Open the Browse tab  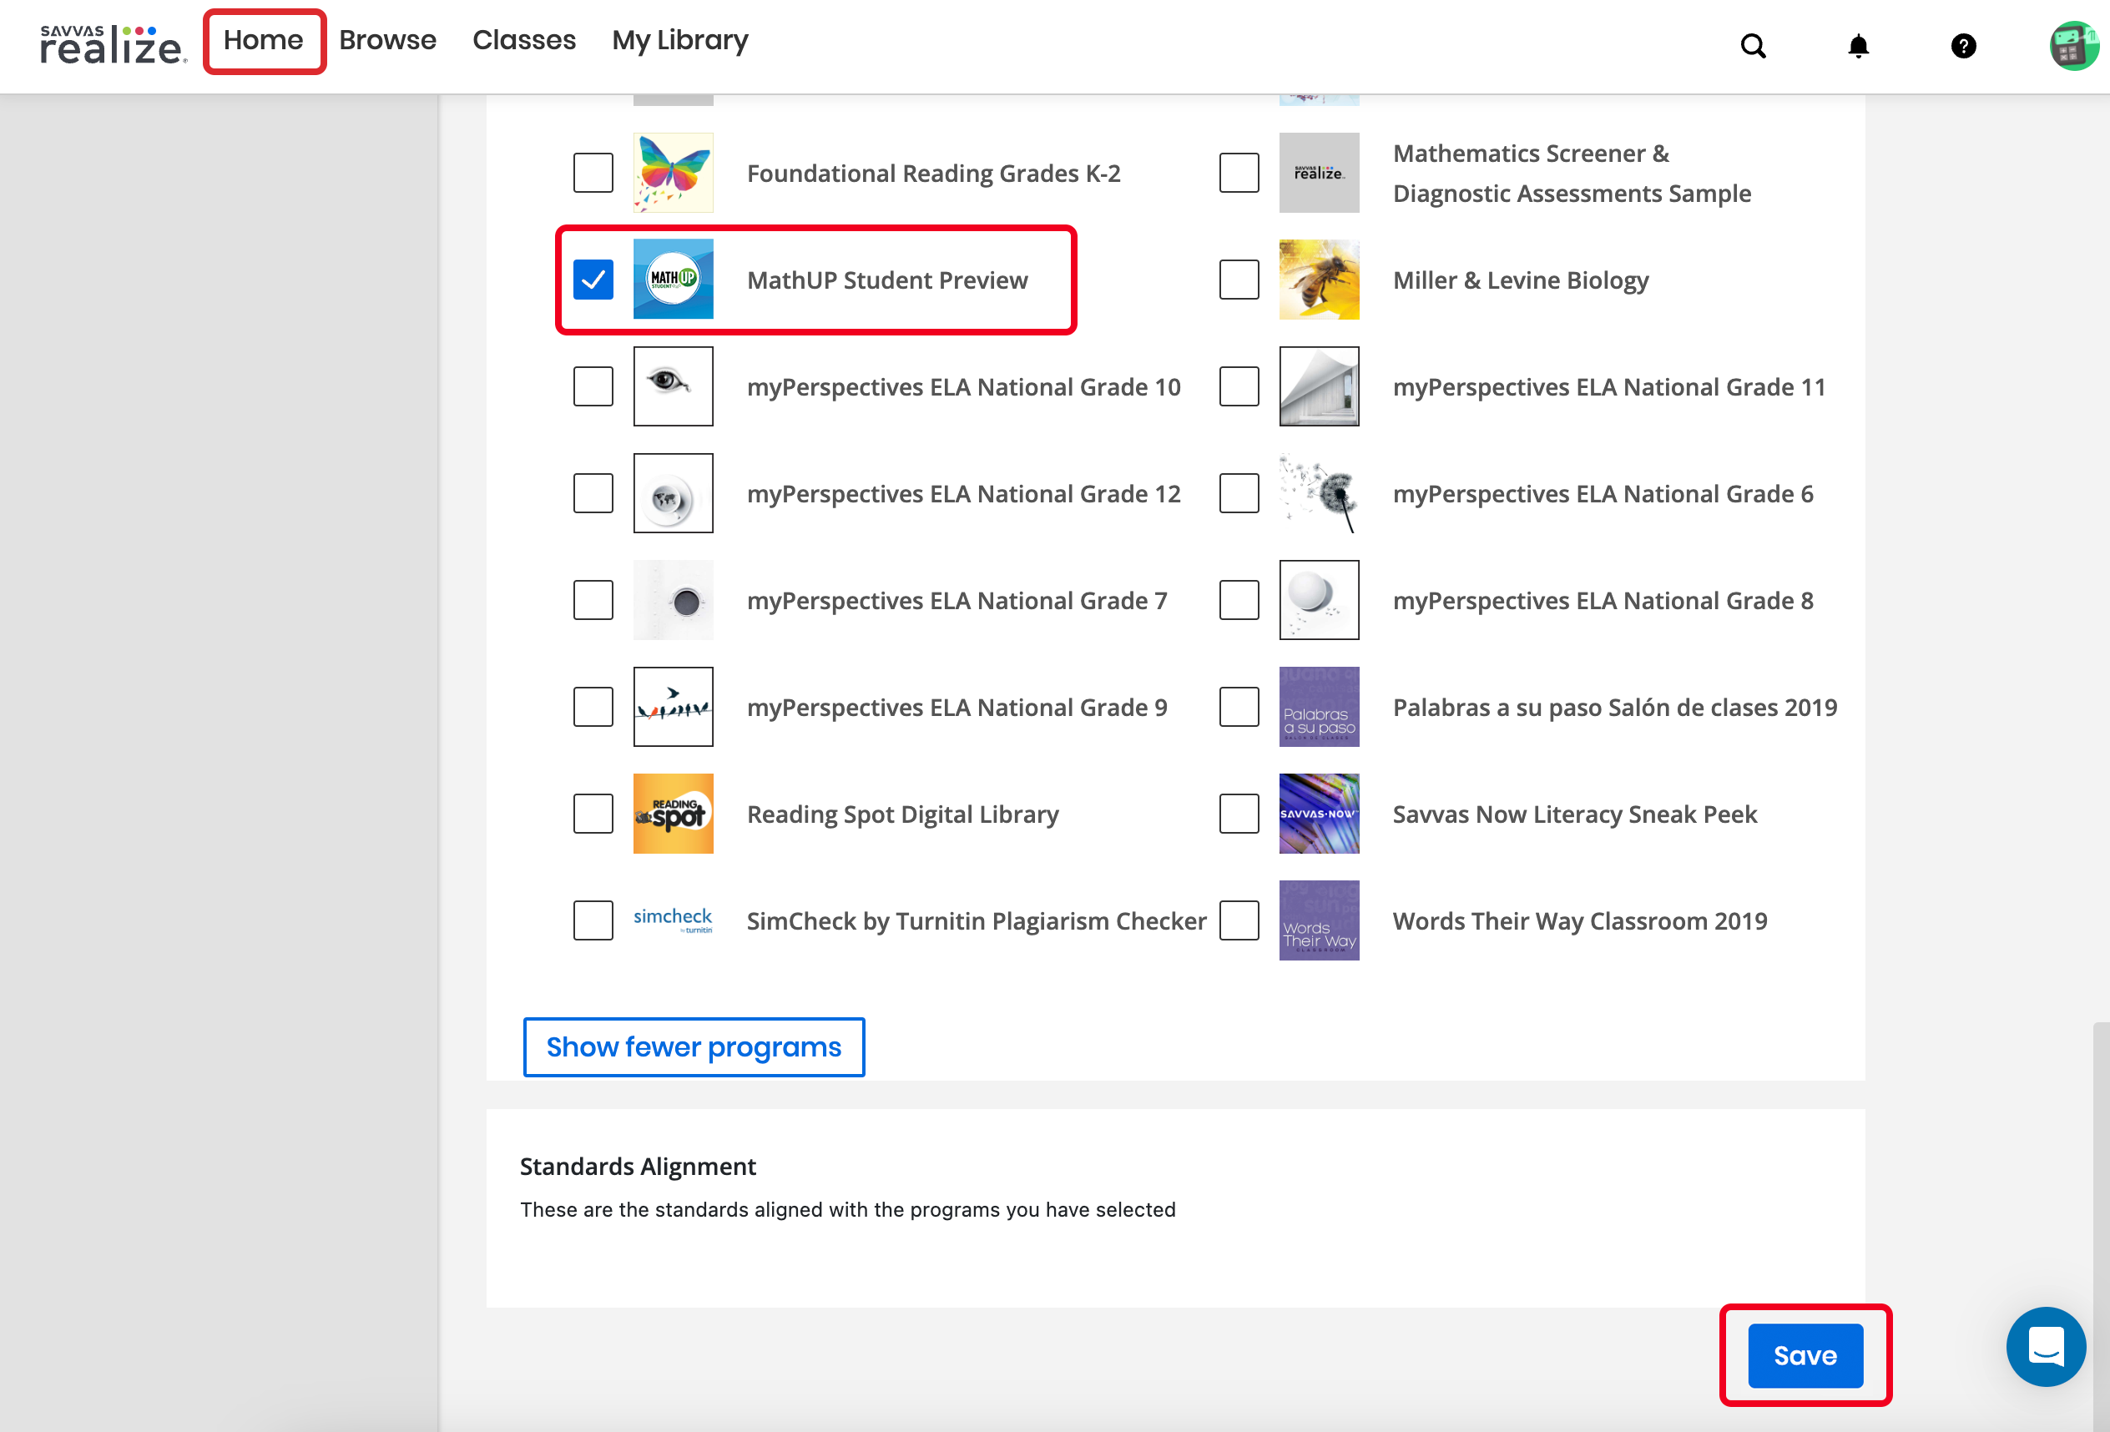pos(387,41)
